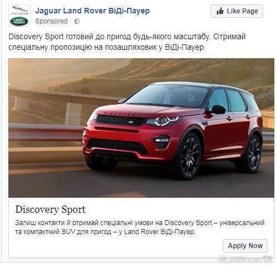Click the DISCOVERY lettering on the hood
The image size is (276, 266).
(122, 114)
